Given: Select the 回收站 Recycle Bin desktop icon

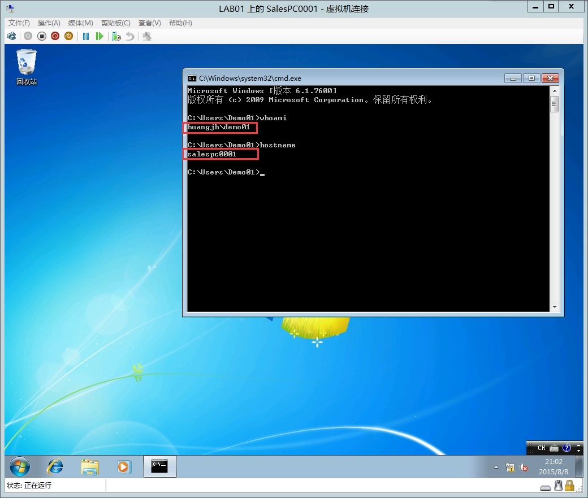Looking at the screenshot, I should coord(27,67).
